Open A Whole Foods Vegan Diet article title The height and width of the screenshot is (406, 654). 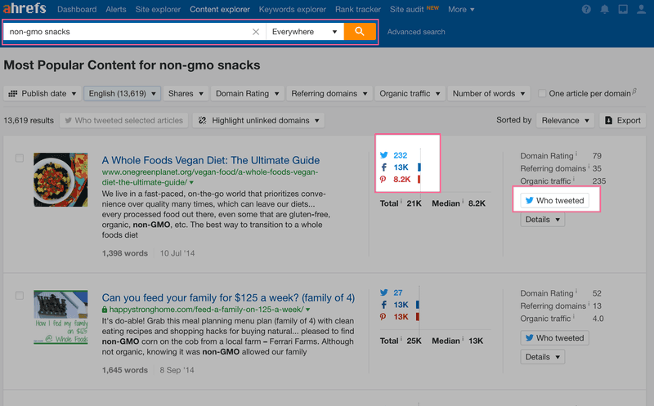click(x=211, y=160)
